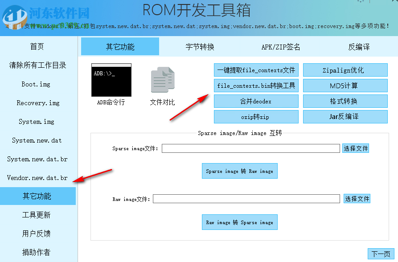Open the System.img section
Image resolution: width=398 pixels, height=262 pixels.
click(38, 121)
